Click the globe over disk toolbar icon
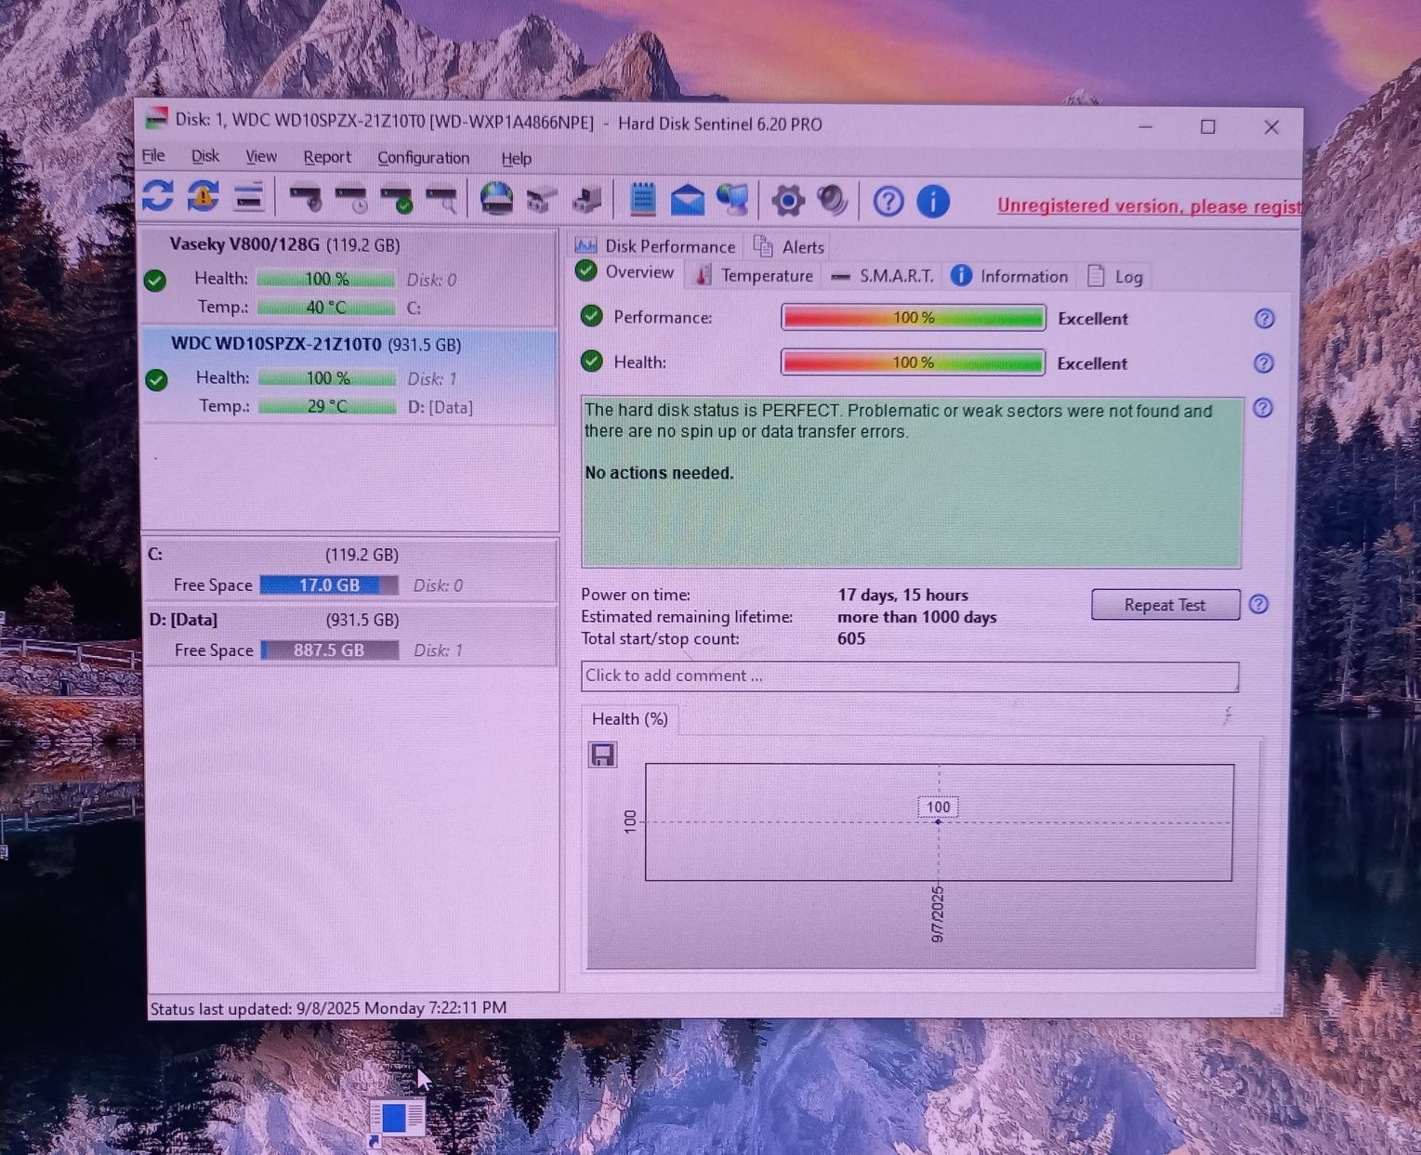The width and height of the screenshot is (1421, 1155). click(x=496, y=199)
